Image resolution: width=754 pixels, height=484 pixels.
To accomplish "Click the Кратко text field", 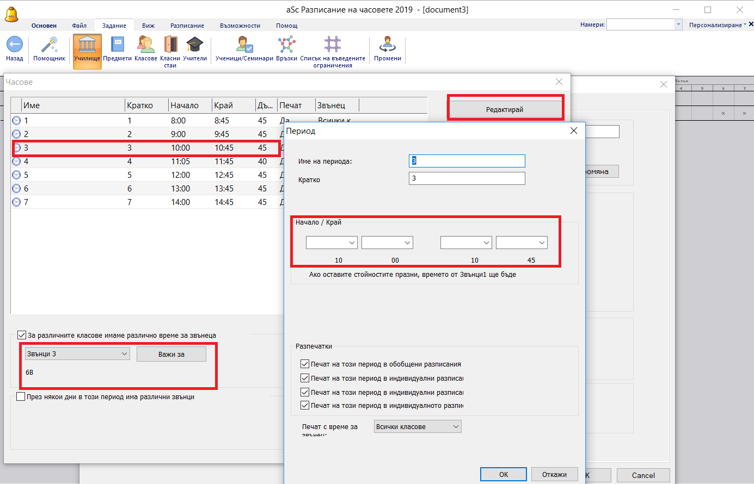I will click(x=467, y=178).
